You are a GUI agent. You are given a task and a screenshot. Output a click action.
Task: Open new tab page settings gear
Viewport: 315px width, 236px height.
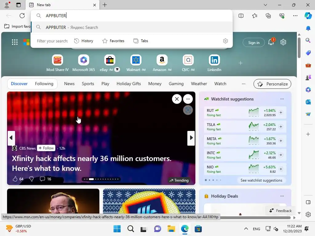tap(283, 42)
